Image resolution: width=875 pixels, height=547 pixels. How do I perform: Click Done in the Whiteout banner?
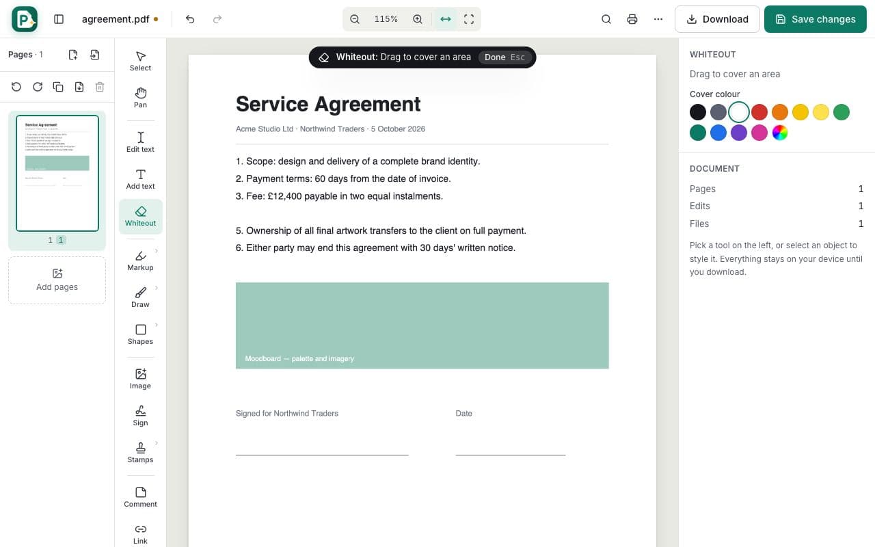coord(504,57)
